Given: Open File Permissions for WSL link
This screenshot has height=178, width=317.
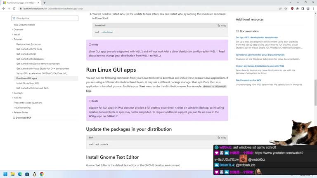Looking at the screenshot, I should [248, 80].
